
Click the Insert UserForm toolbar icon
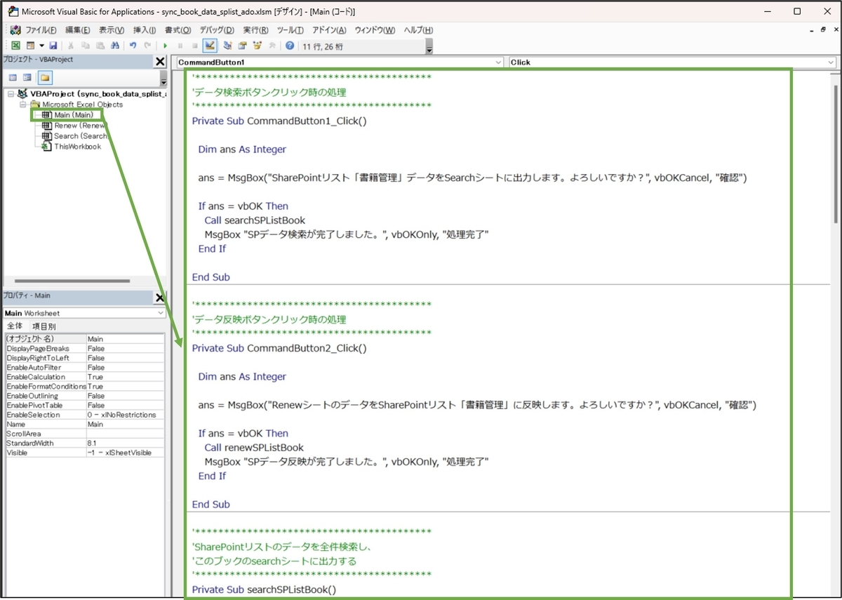pyautogui.click(x=30, y=46)
